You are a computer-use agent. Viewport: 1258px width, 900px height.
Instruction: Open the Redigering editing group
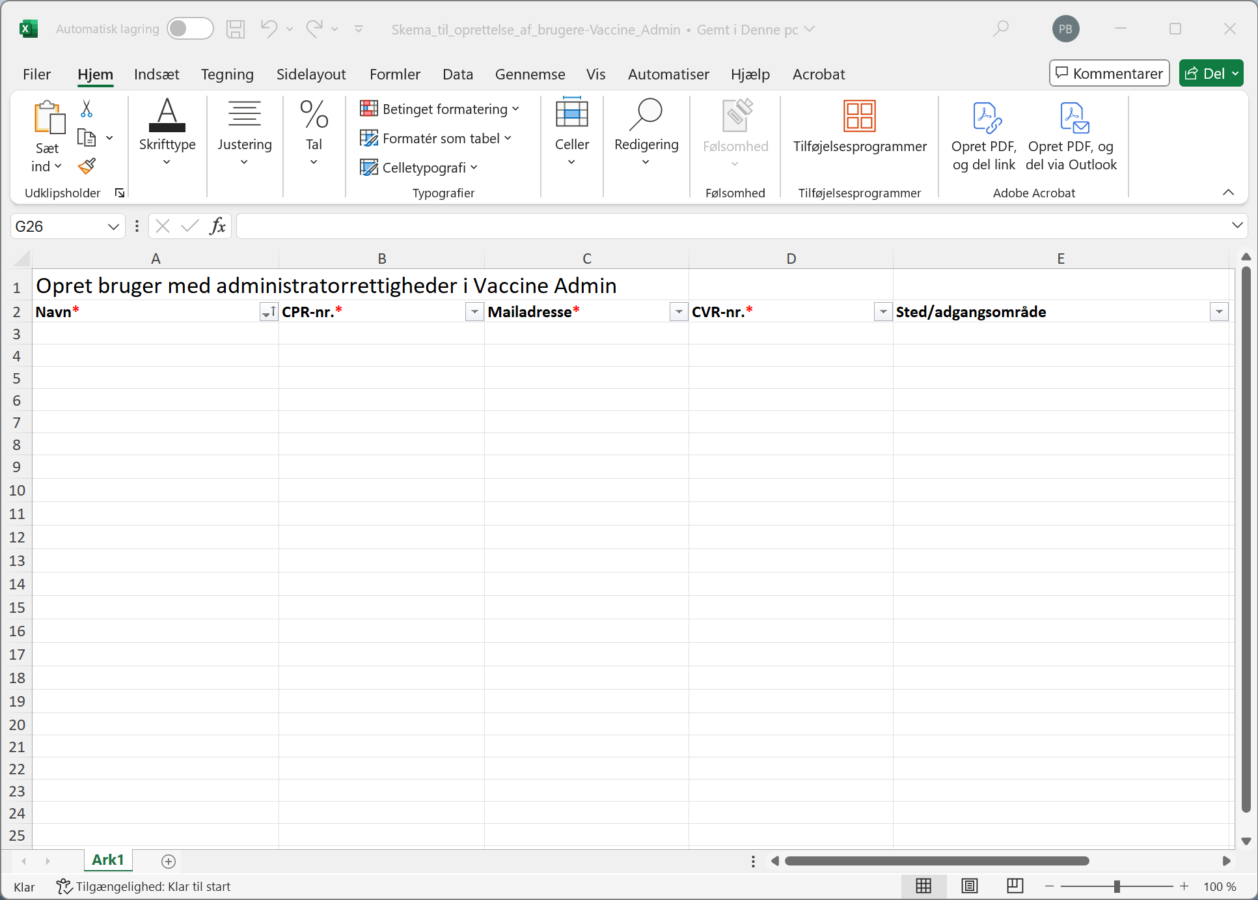coord(646,133)
